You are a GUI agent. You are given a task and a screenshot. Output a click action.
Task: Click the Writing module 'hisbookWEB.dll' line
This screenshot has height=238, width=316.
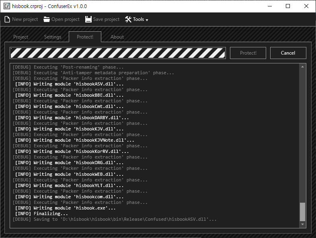tap(69, 175)
